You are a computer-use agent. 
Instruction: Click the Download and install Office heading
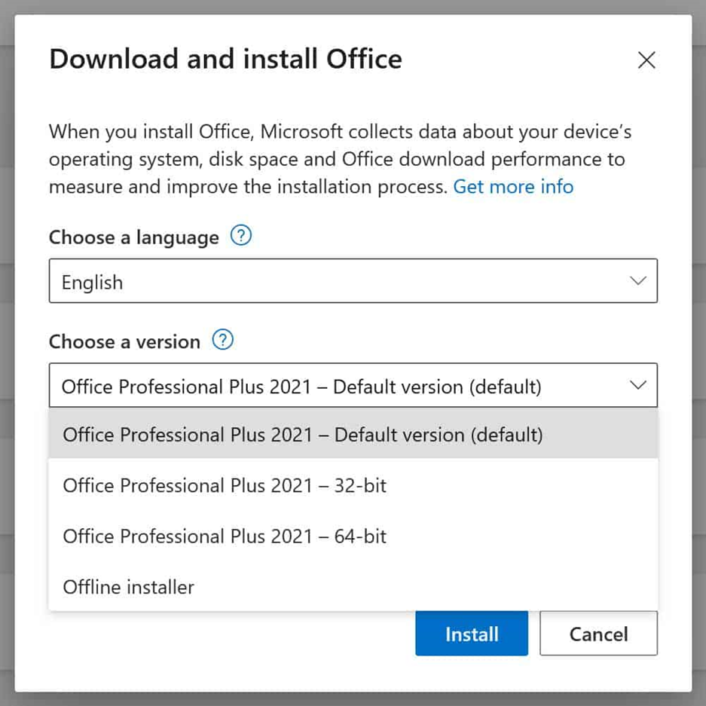tap(225, 59)
